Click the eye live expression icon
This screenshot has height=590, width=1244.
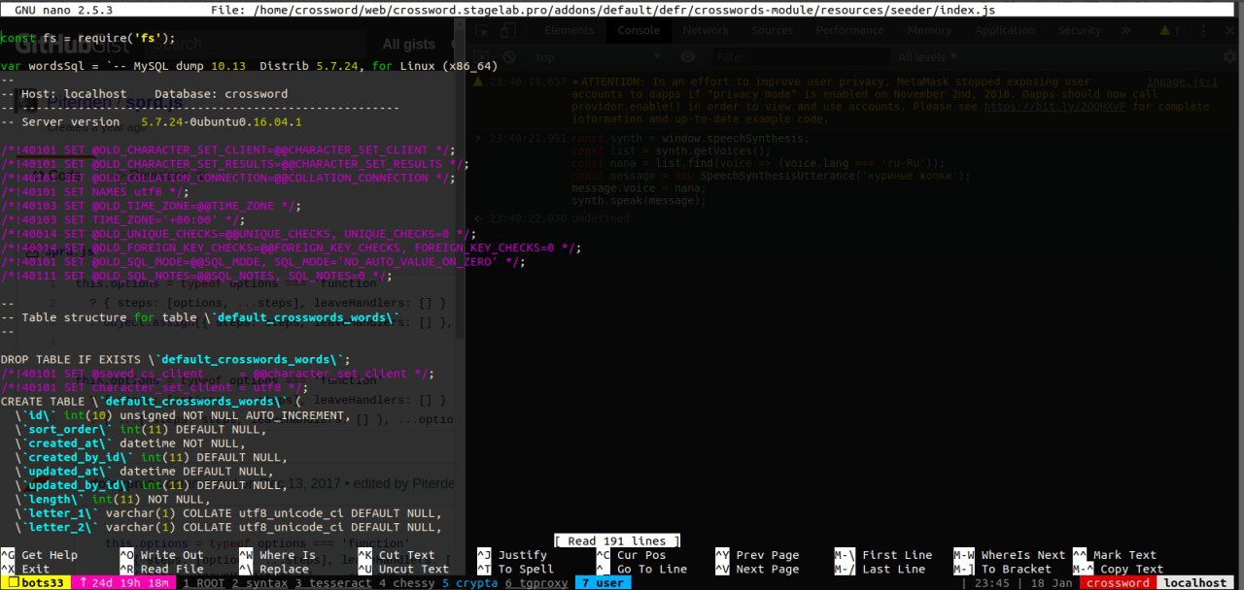pos(689,57)
